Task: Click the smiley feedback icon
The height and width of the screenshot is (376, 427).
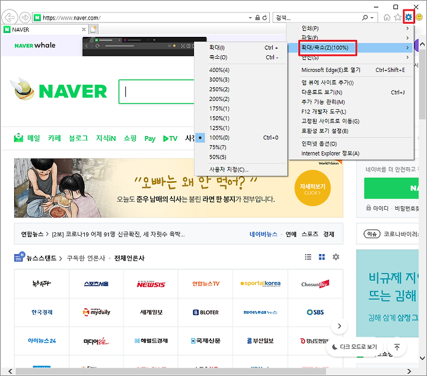Action: point(419,17)
